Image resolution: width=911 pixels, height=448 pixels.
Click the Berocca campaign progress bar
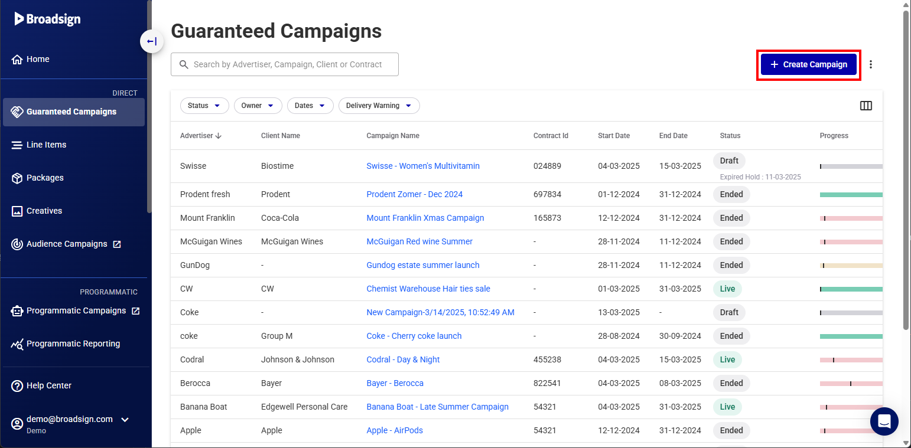(851, 384)
